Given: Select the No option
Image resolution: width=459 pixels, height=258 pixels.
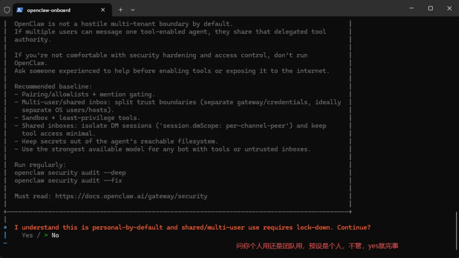Looking at the screenshot, I should click(55, 235).
